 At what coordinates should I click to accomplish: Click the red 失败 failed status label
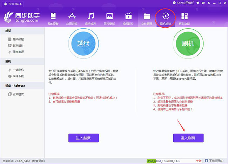[199, 161]
